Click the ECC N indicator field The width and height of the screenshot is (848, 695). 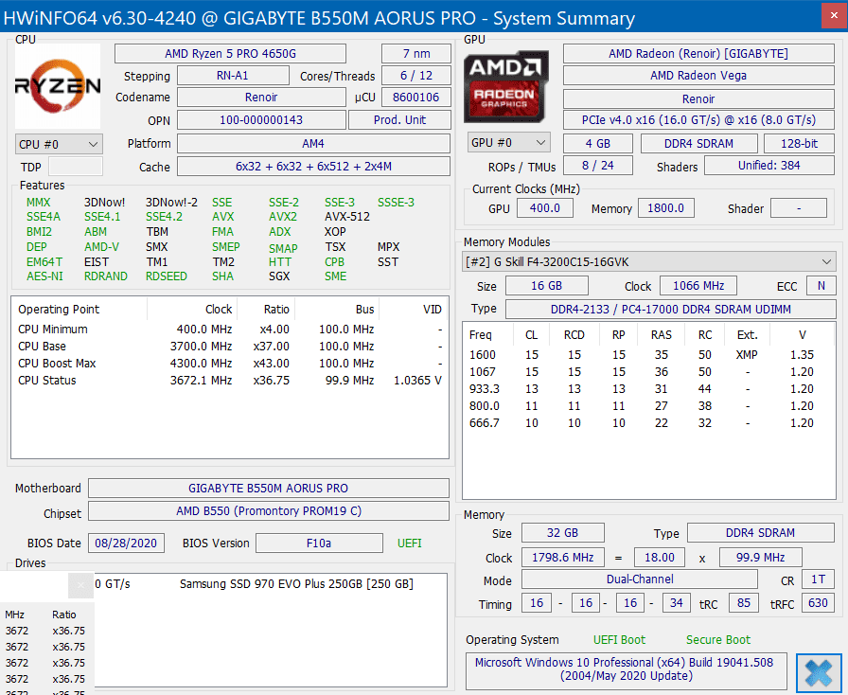point(821,285)
